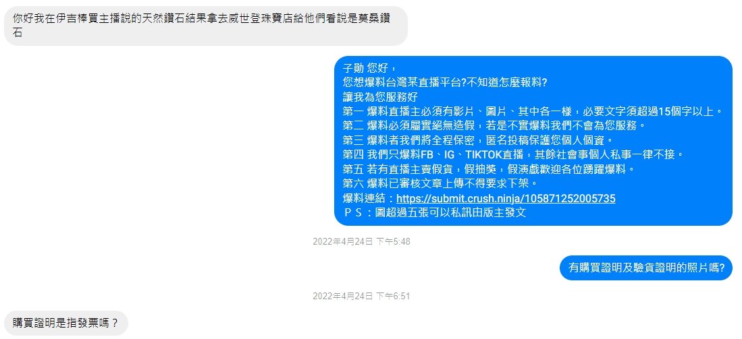Click the blue reply asking 有購買證明及驗貨證明的照片嗎?
The height and width of the screenshot is (339, 742).
click(646, 268)
